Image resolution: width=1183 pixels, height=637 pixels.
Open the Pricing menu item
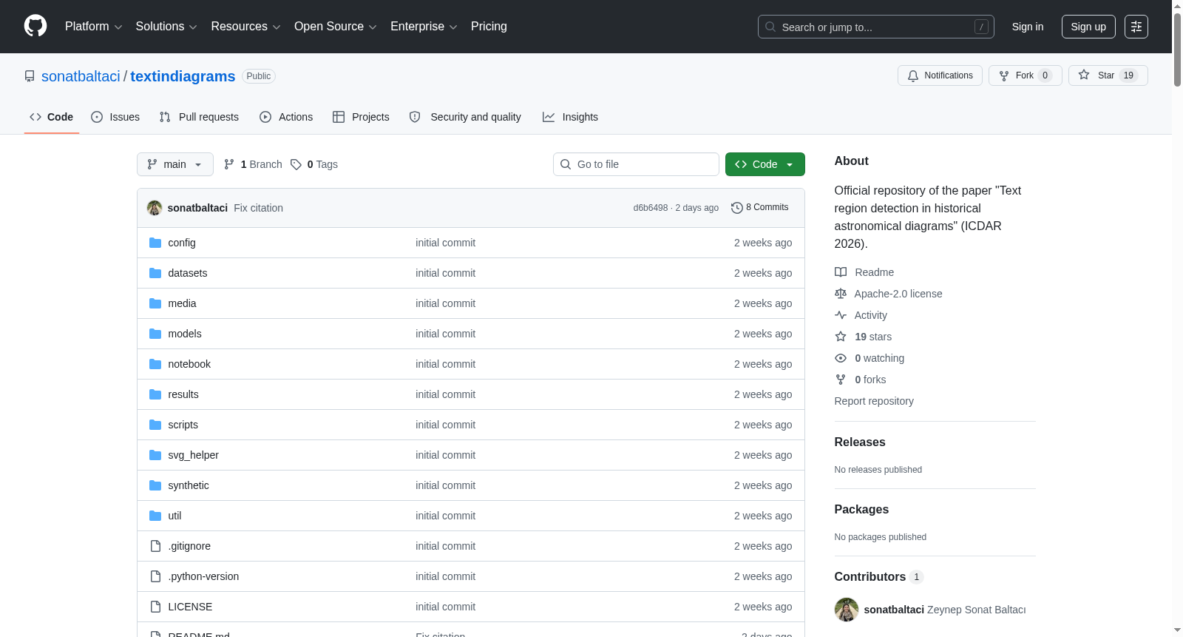[489, 27]
